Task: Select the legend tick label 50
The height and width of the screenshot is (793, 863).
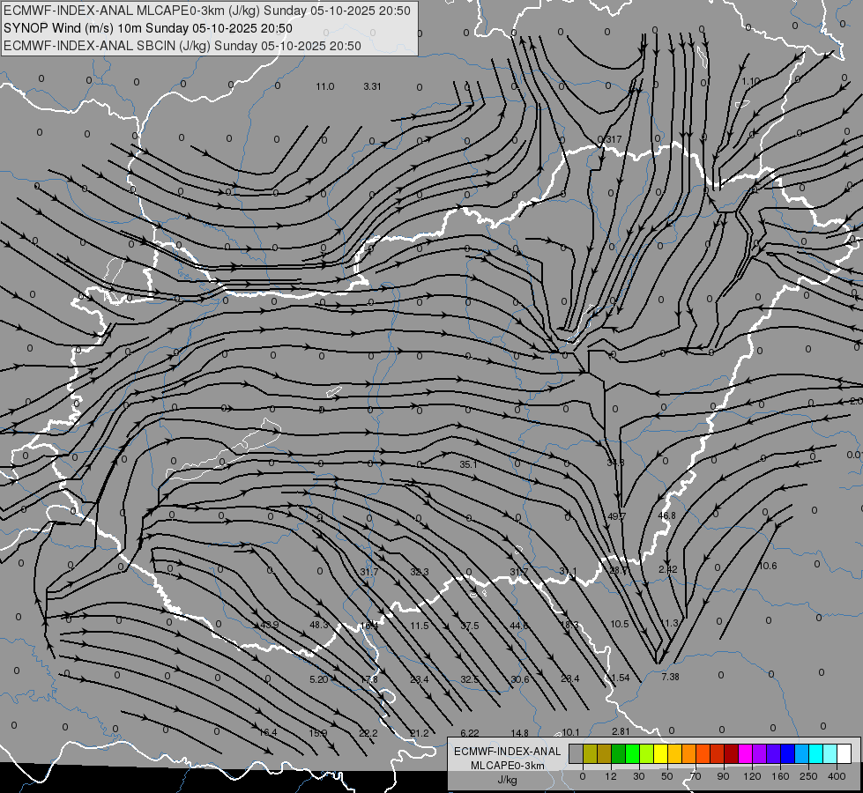Action: (667, 776)
